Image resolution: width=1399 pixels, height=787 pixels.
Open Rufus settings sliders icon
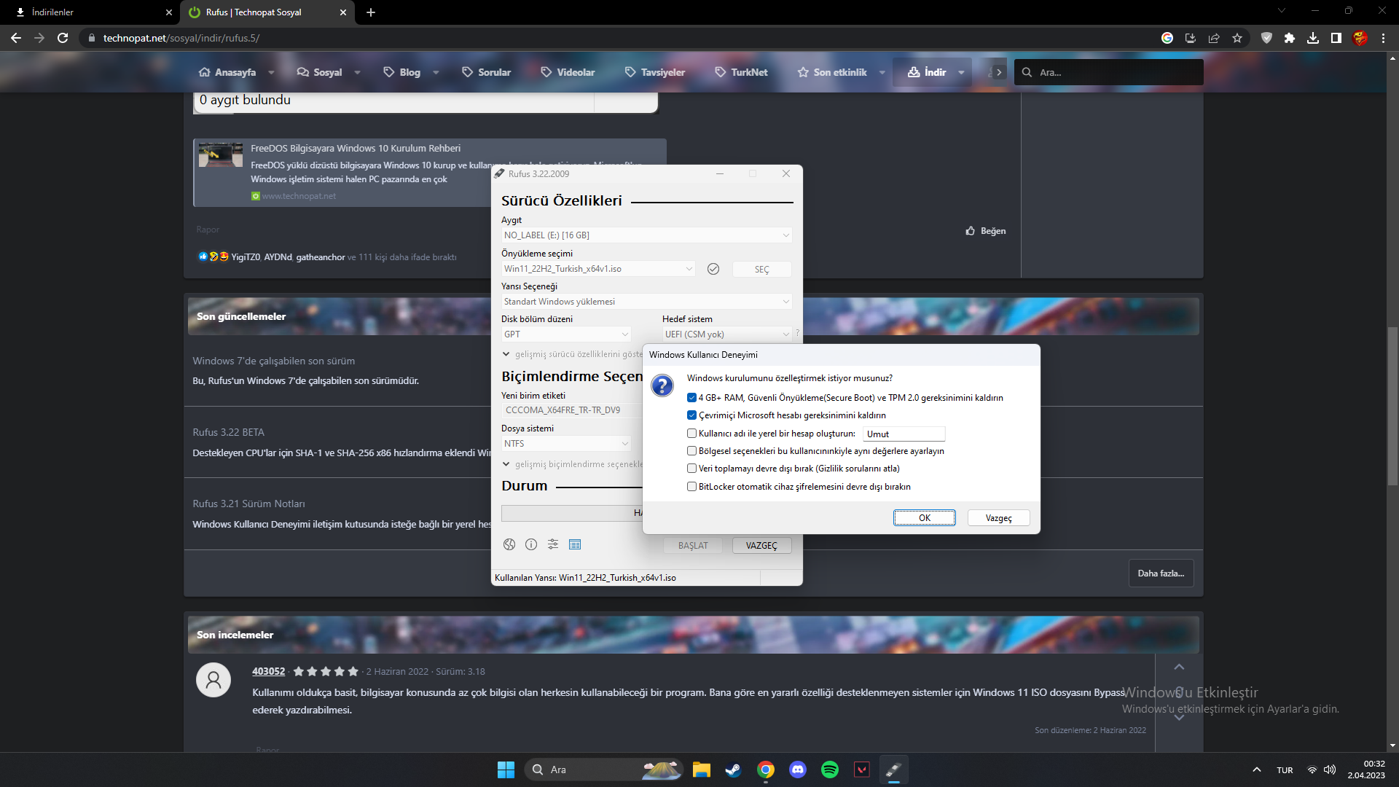point(553,544)
